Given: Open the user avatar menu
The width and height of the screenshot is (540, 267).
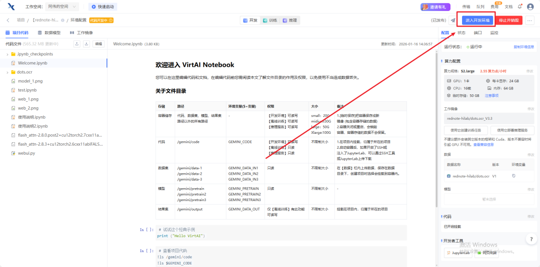Looking at the screenshot, I should tap(530, 6).
